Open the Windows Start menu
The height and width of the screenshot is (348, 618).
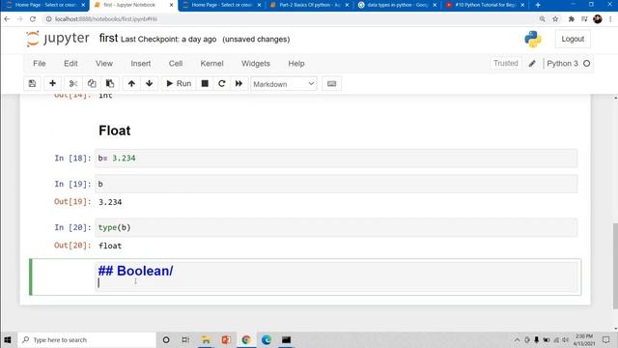(7, 339)
